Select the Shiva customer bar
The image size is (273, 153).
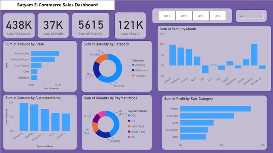tap(55, 122)
